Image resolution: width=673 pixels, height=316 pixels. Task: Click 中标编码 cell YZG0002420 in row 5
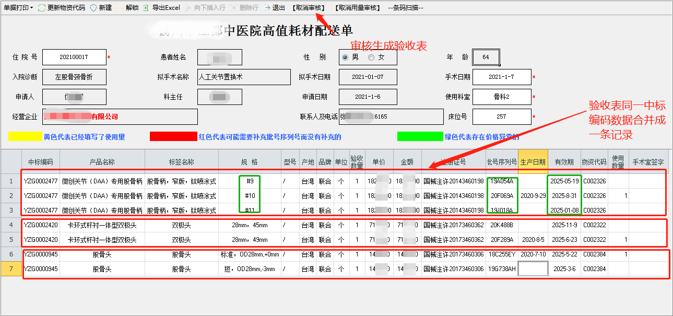41,240
